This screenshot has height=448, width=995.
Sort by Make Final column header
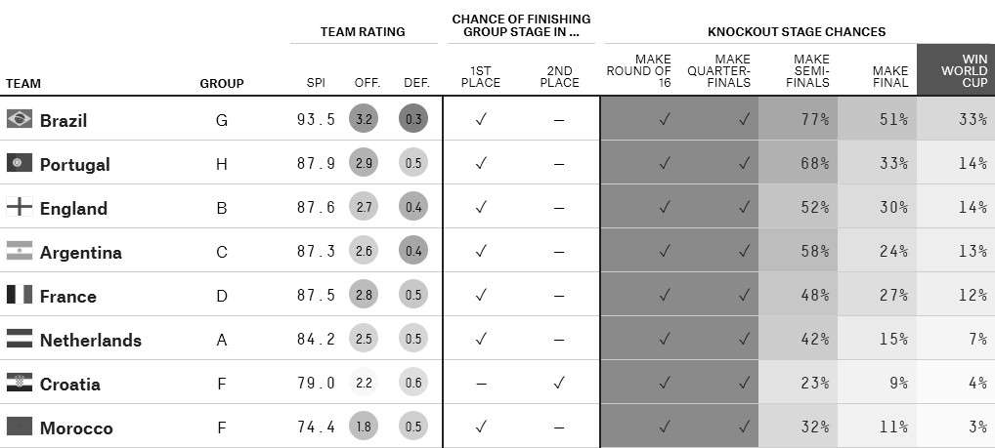[x=889, y=76]
